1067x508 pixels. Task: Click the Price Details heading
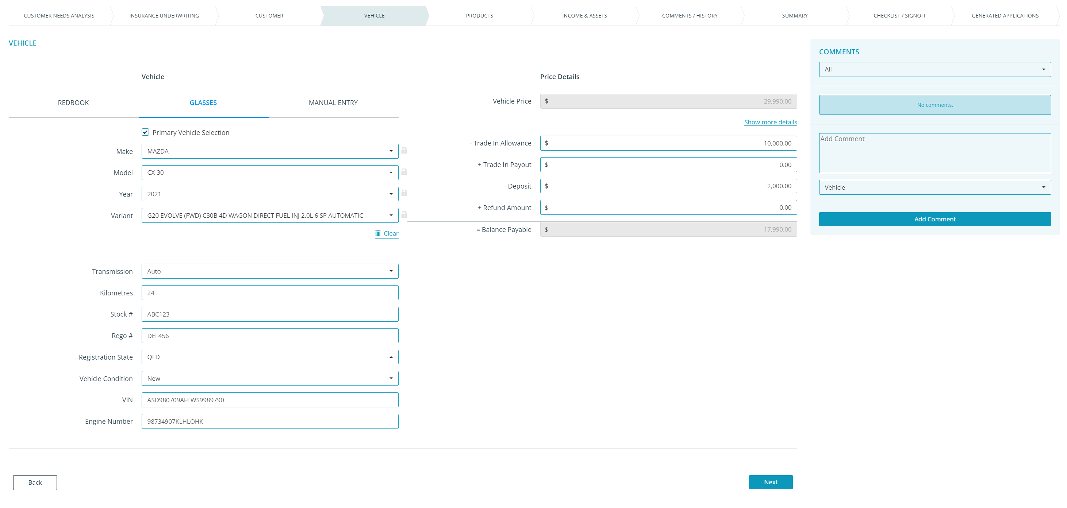560,77
